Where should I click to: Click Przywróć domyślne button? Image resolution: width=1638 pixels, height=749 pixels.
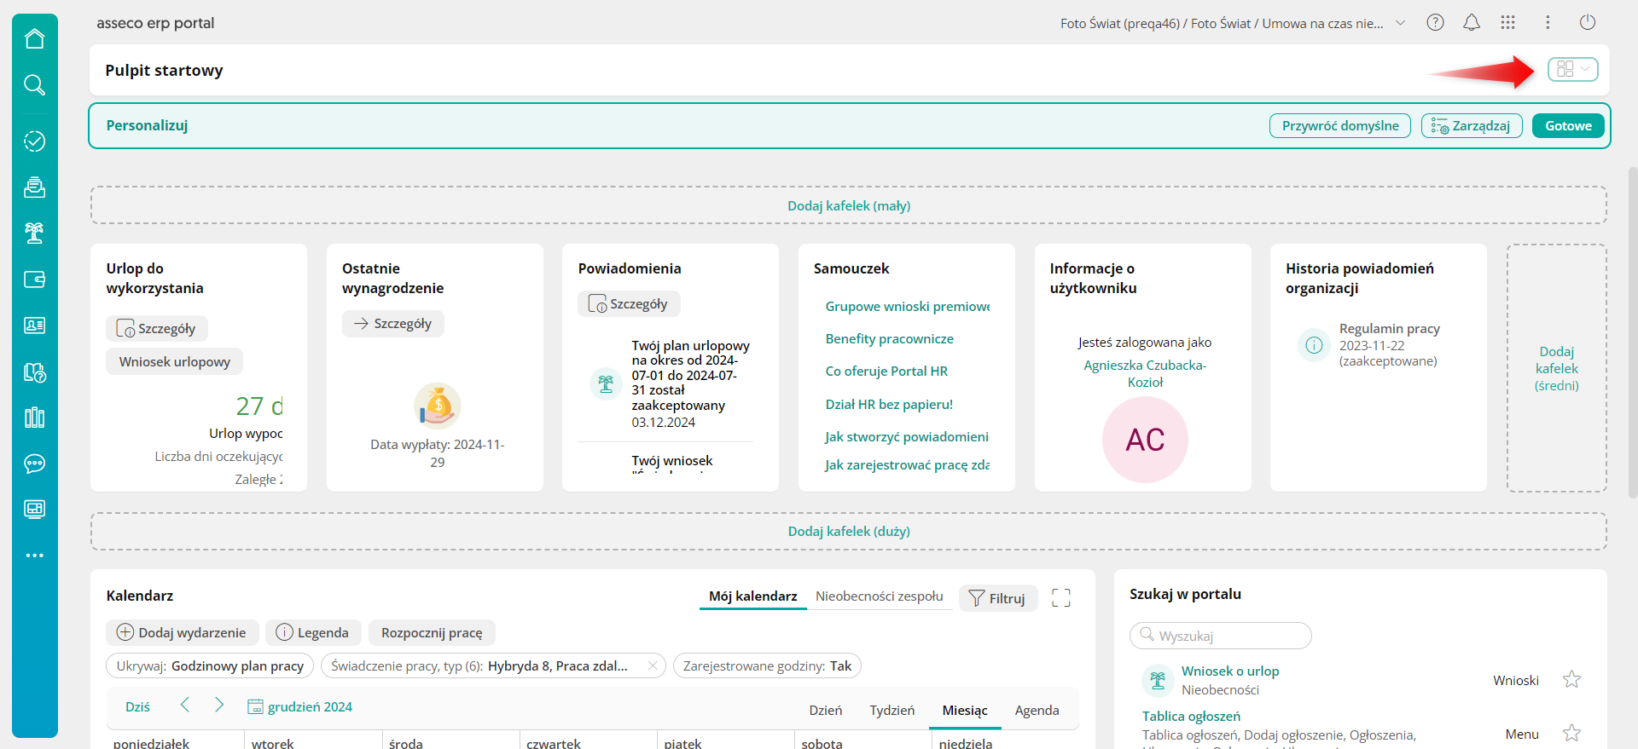1340,126
